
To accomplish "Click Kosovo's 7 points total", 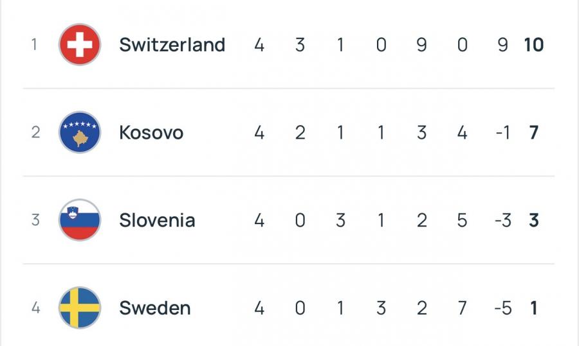I will (x=534, y=133).
